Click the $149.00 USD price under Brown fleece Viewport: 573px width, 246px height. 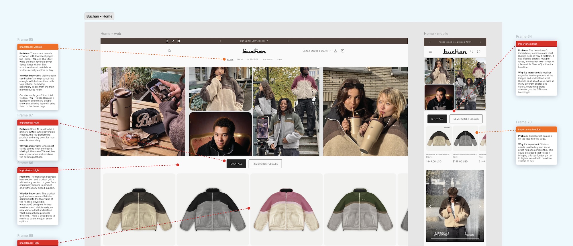(434, 162)
